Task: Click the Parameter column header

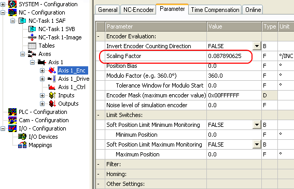Action: click(156, 26)
